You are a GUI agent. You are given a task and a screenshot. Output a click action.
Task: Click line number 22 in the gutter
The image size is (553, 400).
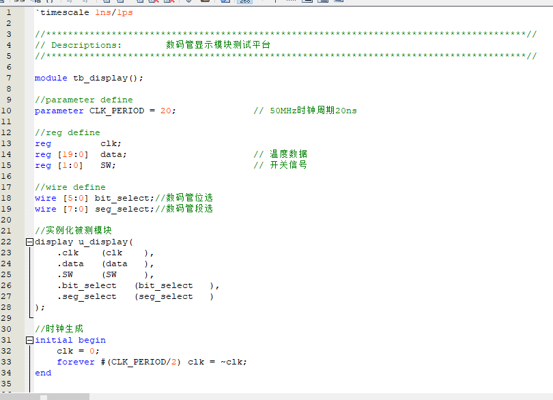coord(6,242)
